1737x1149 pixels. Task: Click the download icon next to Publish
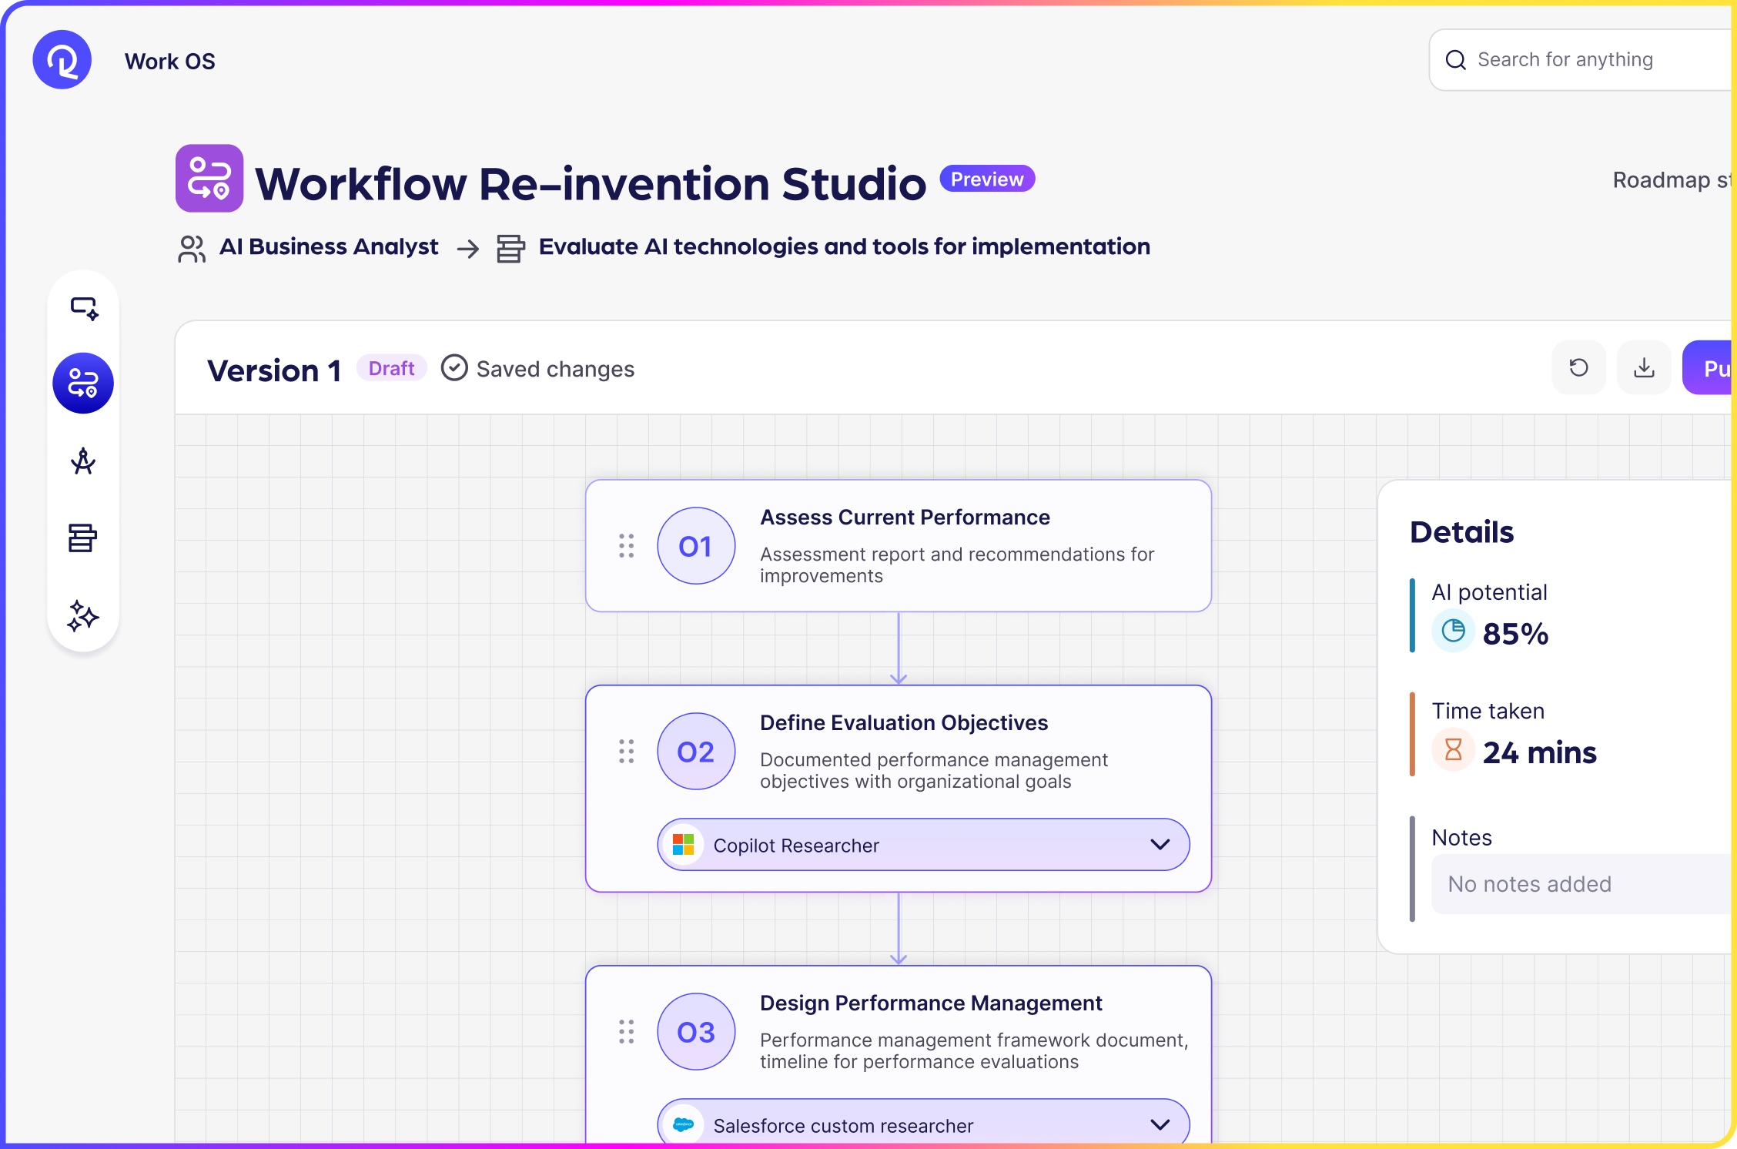tap(1644, 367)
